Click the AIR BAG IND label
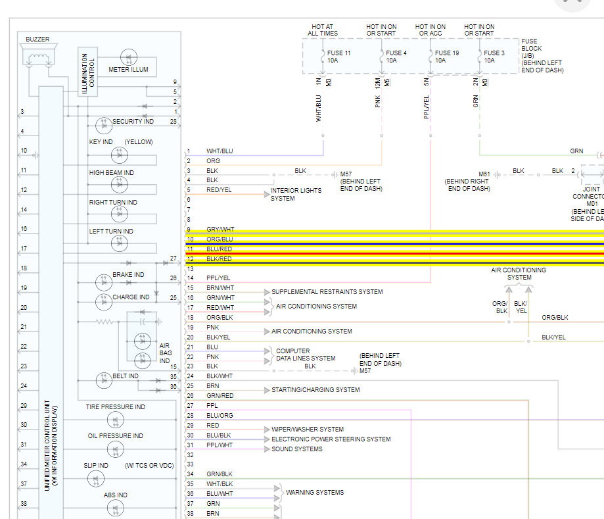The image size is (604, 519). coord(166,353)
